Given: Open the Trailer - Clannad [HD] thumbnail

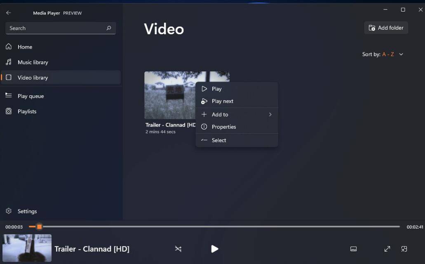Looking at the screenshot, I should click(169, 95).
